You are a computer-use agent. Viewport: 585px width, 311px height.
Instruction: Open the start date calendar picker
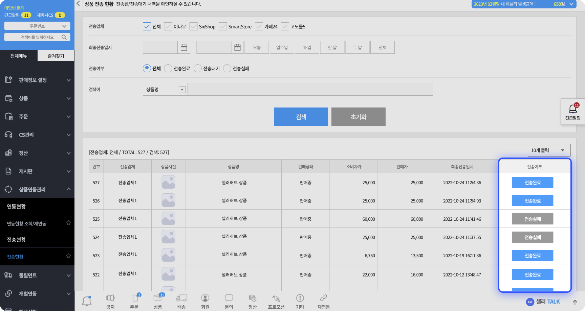click(183, 48)
